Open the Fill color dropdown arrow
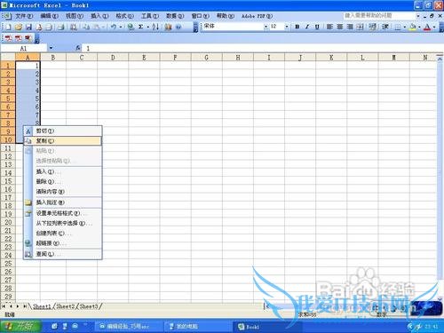Screen dimensions: 444x333 [419, 27]
